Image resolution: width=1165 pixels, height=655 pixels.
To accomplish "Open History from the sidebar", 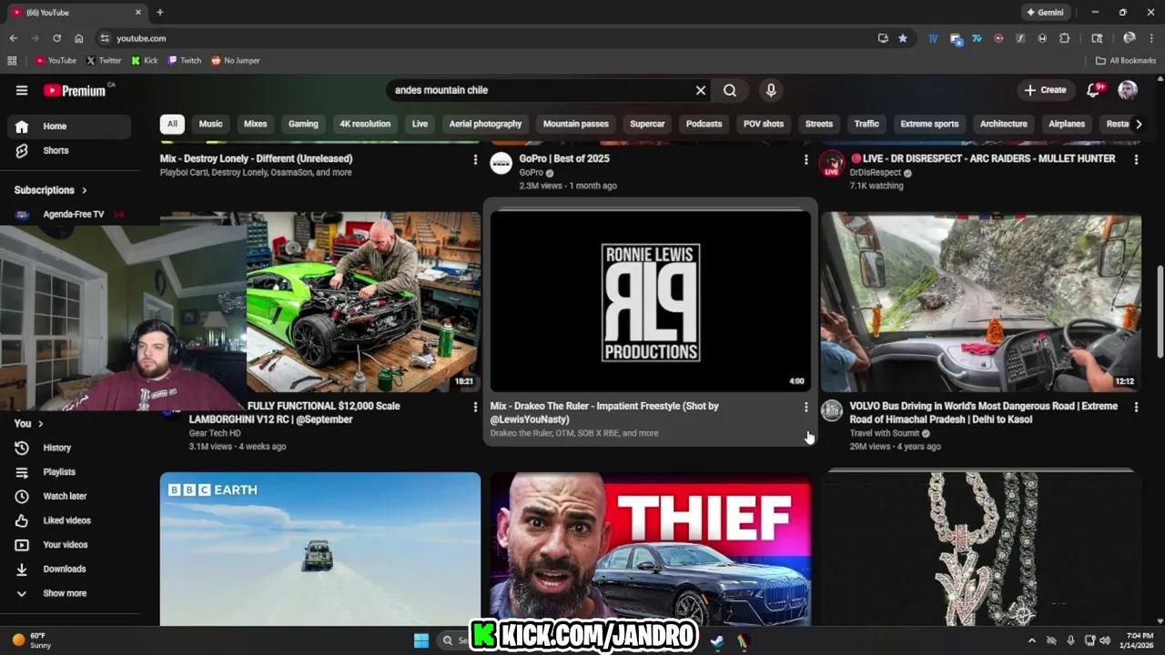I will (x=69, y=448).
